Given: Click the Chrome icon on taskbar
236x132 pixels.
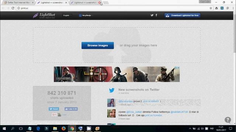Looking at the screenshot, I should coord(72,129).
